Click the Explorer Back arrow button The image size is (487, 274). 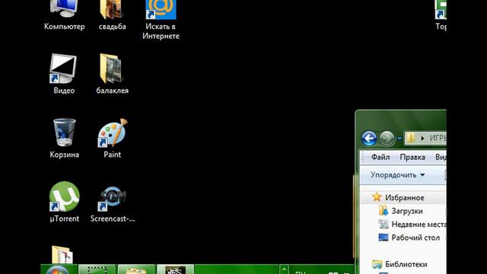[x=369, y=139]
